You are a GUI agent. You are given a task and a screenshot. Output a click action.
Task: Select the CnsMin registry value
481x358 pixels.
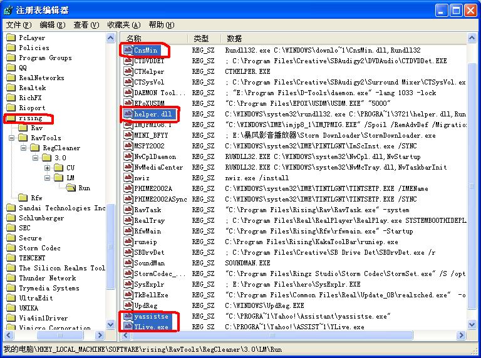click(146, 50)
